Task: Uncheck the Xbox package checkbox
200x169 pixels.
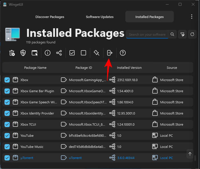Action: click(7, 80)
